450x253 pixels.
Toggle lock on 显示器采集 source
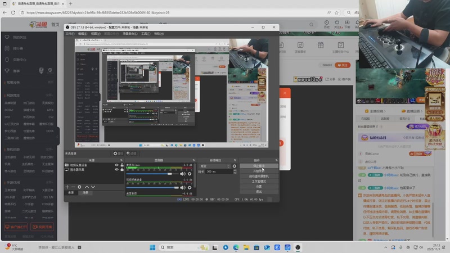point(122,170)
